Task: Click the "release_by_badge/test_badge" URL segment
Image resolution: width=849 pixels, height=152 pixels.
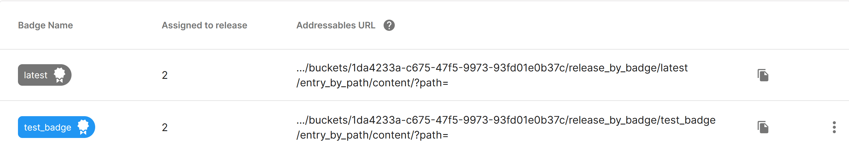Action: click(642, 120)
